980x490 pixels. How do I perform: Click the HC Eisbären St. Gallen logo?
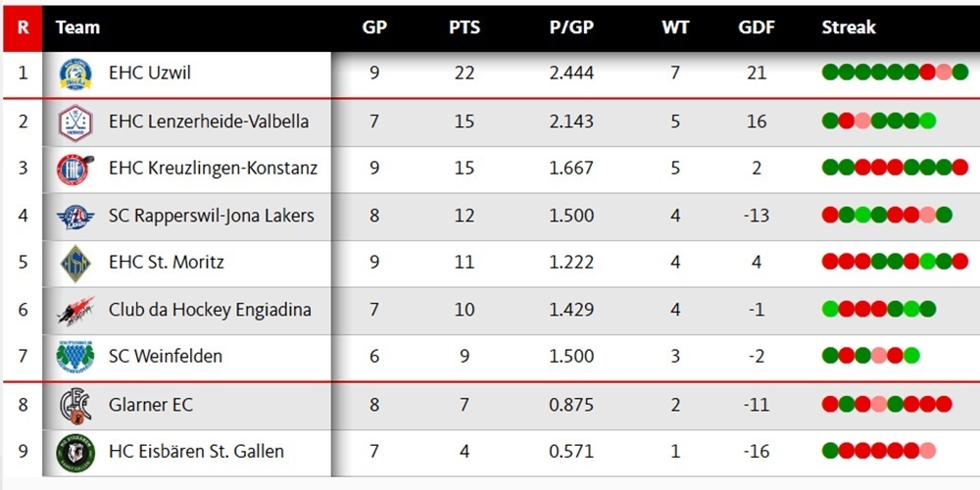75,452
